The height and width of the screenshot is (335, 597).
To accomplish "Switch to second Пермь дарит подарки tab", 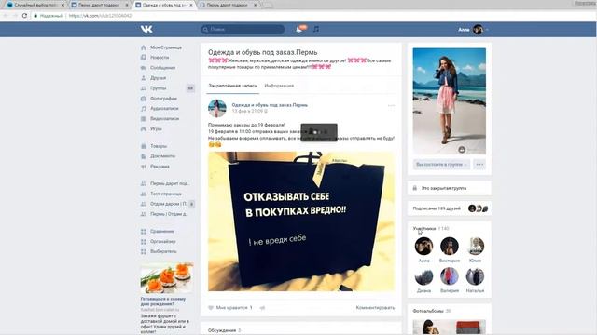I will pyautogui.click(x=100, y=5).
